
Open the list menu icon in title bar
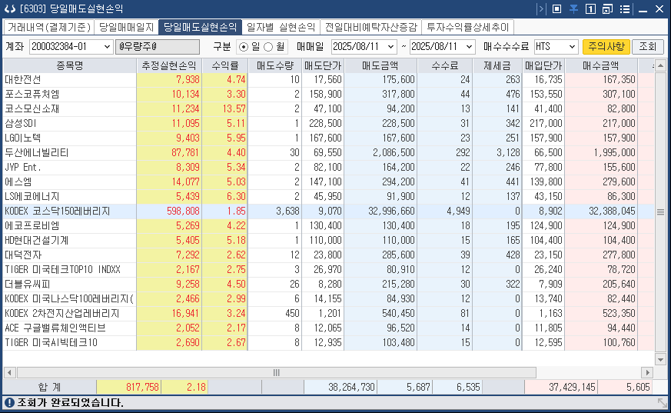(x=625, y=9)
